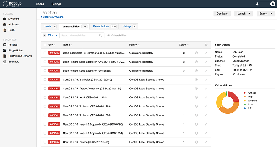Sort by the Count column
The height and width of the screenshot is (147, 277).
184,45
